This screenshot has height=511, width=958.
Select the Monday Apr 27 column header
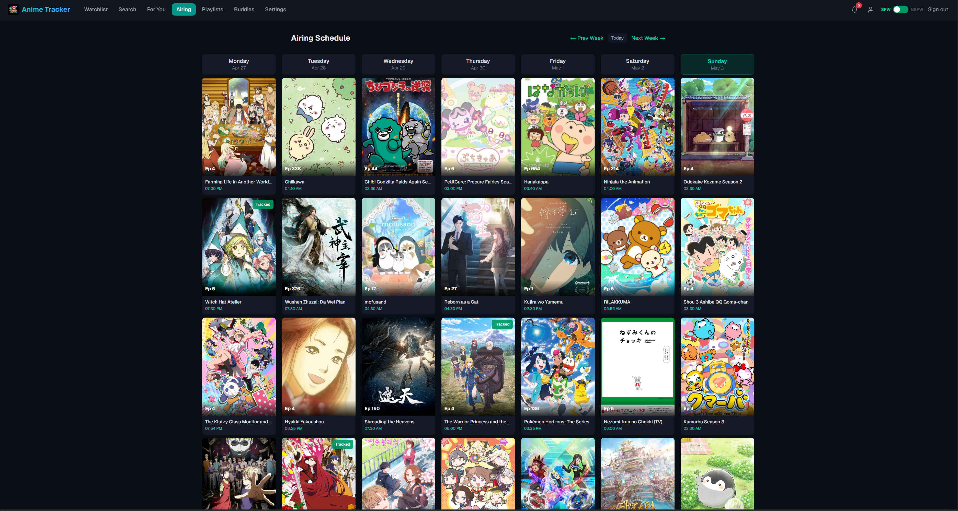pos(239,64)
